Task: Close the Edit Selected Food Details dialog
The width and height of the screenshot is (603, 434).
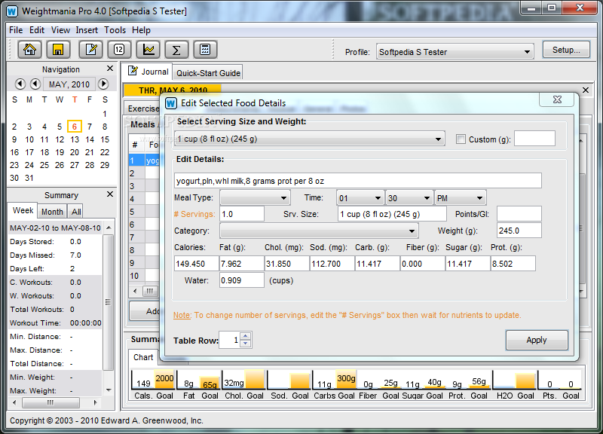Action: click(557, 99)
